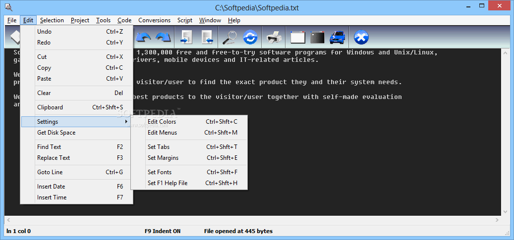This screenshot has width=514, height=240.
Task: Select Replace Text in Edit menu
Action: (77, 158)
